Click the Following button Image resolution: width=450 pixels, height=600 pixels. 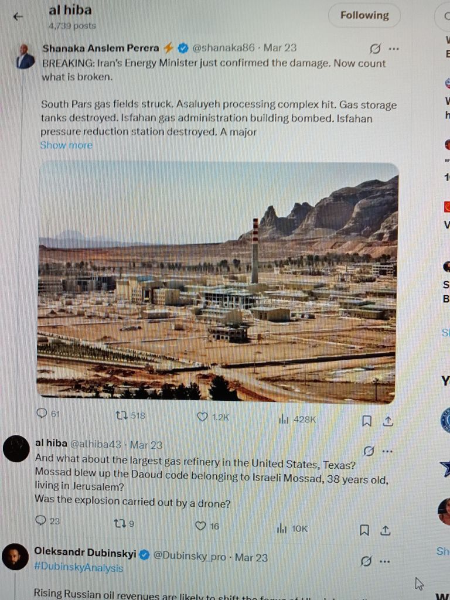[x=364, y=15]
